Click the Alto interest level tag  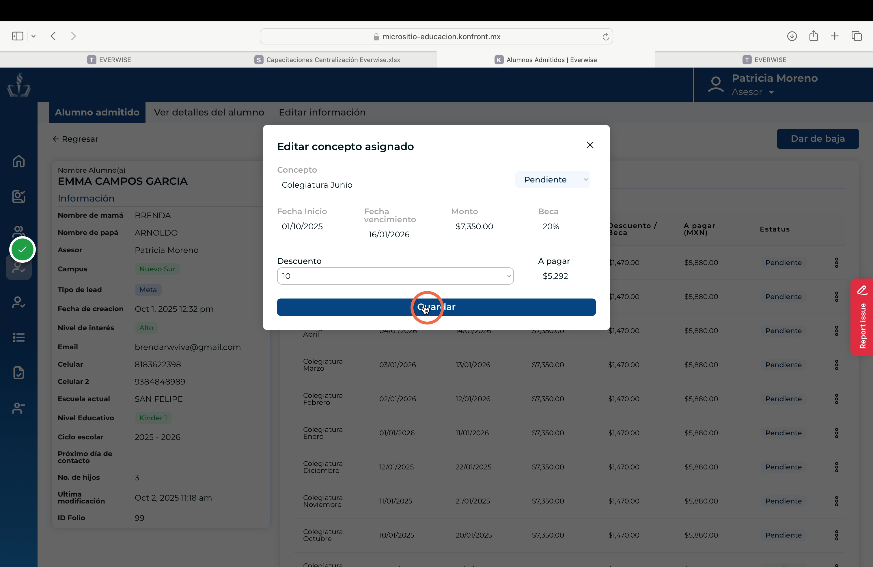pyautogui.click(x=146, y=328)
